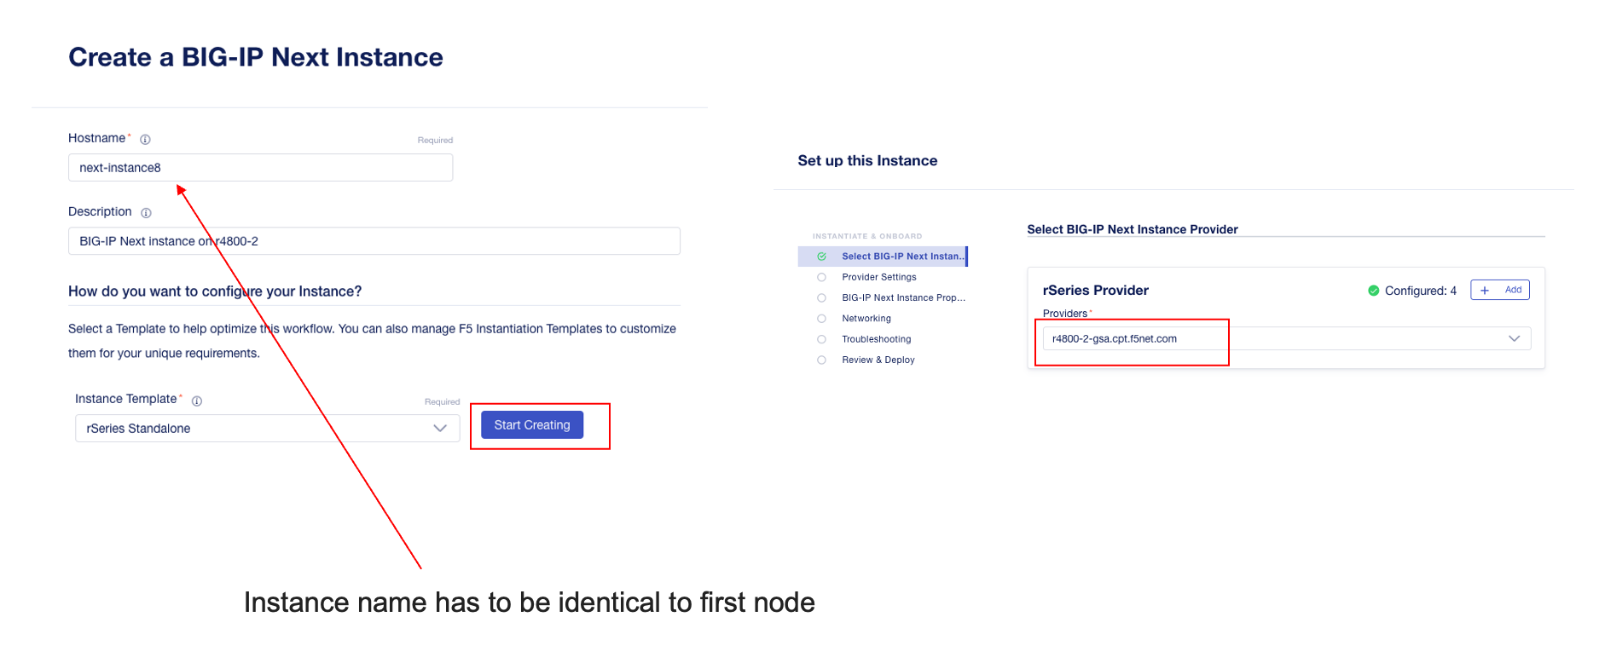Image resolution: width=1605 pixels, height=663 pixels.
Task: Click the green check beside Select BIG-IP Next Instance
Action: [x=822, y=257]
